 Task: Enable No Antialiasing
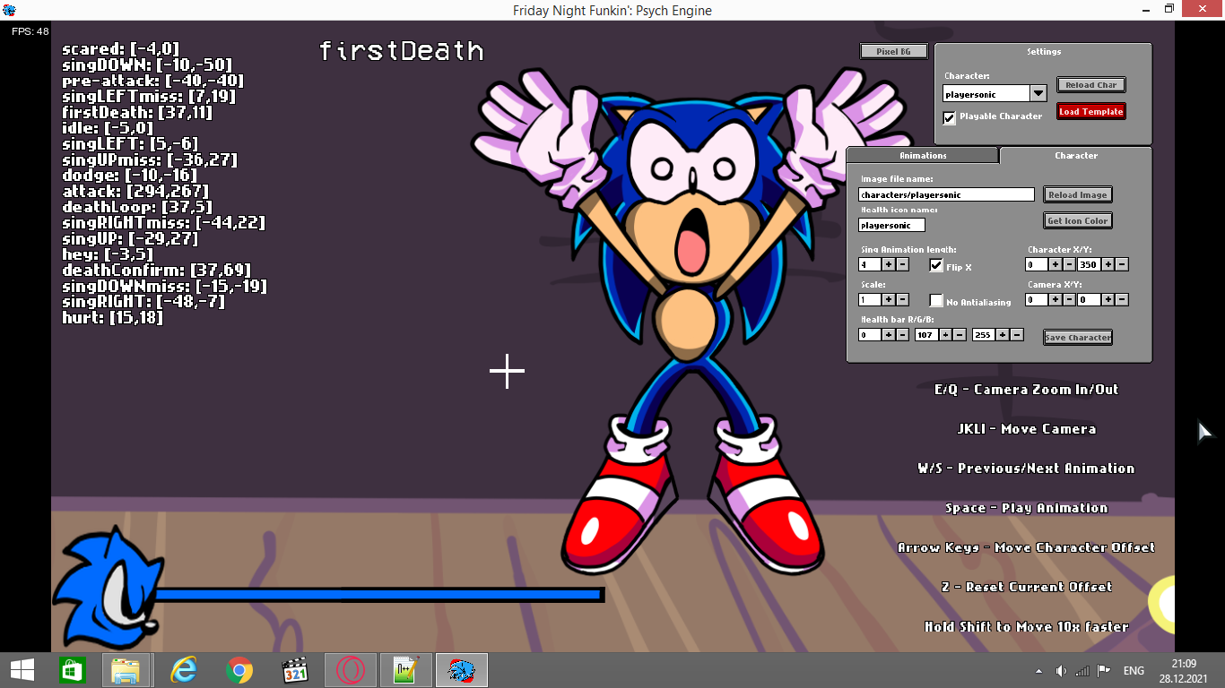click(x=935, y=302)
